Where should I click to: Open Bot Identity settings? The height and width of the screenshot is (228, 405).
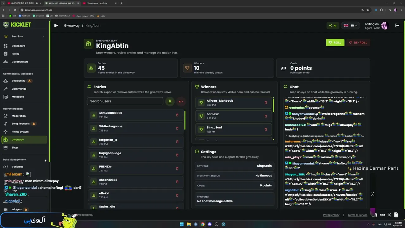click(x=18, y=81)
